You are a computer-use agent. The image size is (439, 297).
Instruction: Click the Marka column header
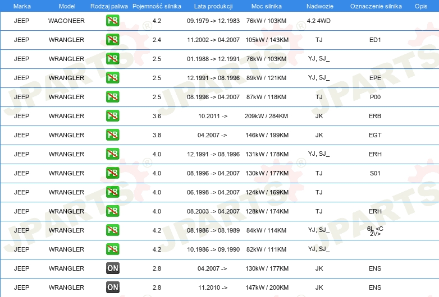click(x=22, y=6)
